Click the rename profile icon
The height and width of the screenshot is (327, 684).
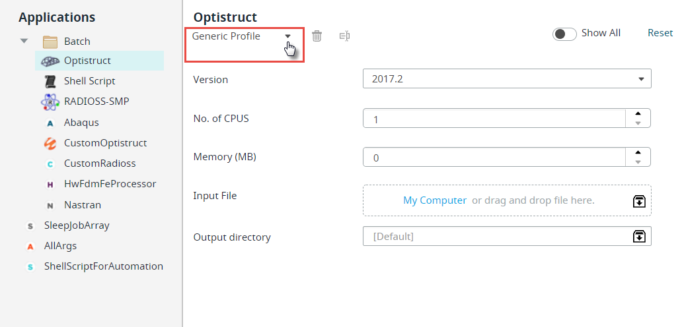[x=344, y=36]
